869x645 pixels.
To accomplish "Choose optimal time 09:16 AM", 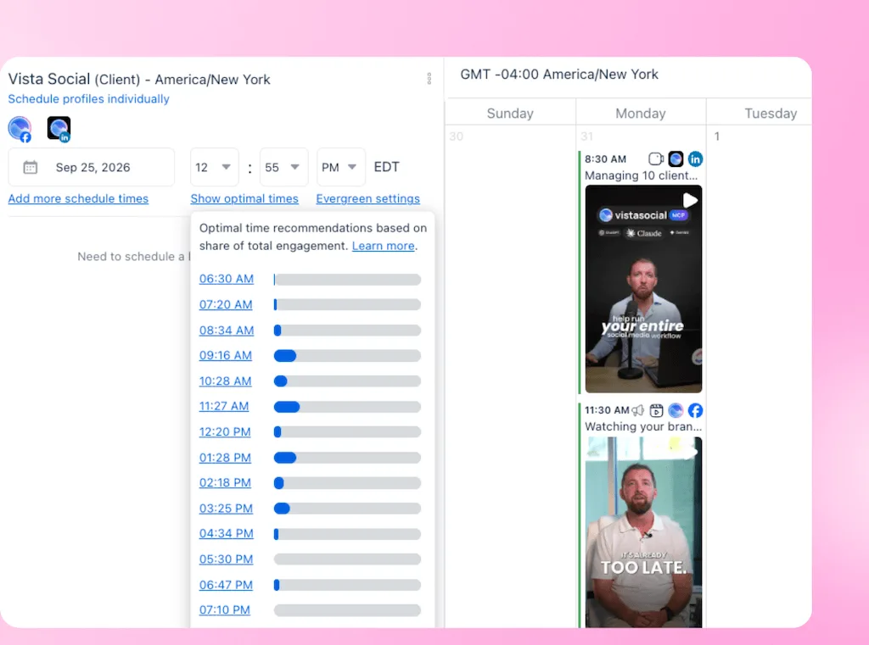I will pyautogui.click(x=226, y=355).
